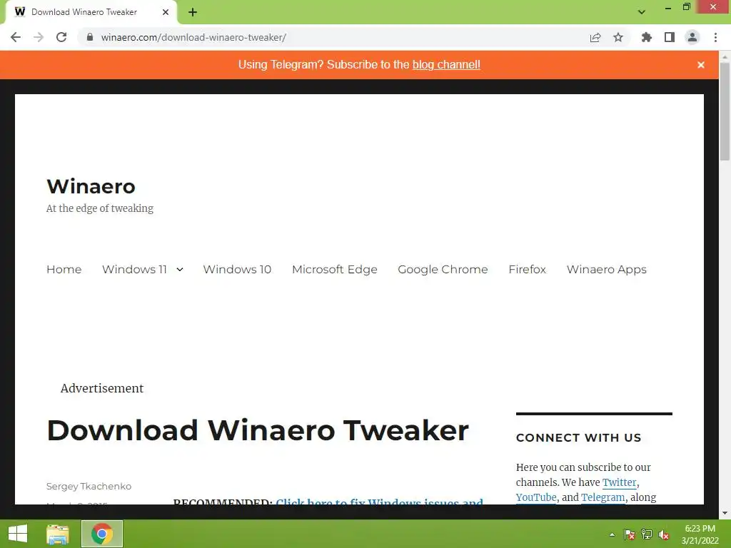Show hidden tray icons arrow
Image resolution: width=731 pixels, height=548 pixels.
point(612,534)
